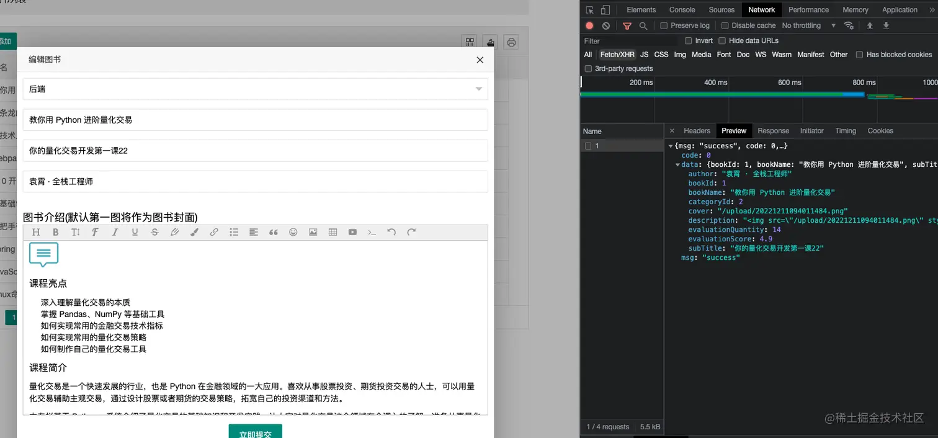
Task: Insert table in editor toolbar
Action: pos(333,232)
